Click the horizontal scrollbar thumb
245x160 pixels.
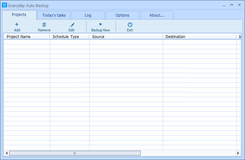click(x=75, y=153)
